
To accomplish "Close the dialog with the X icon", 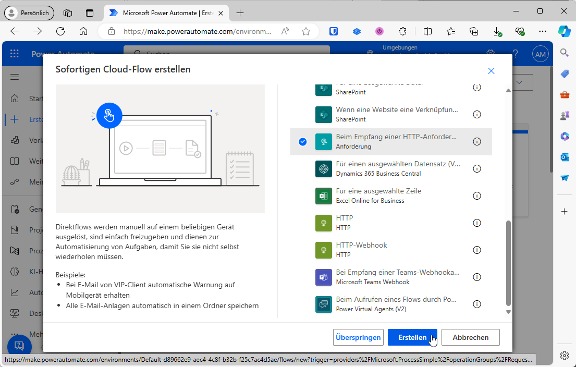I will pos(491,71).
